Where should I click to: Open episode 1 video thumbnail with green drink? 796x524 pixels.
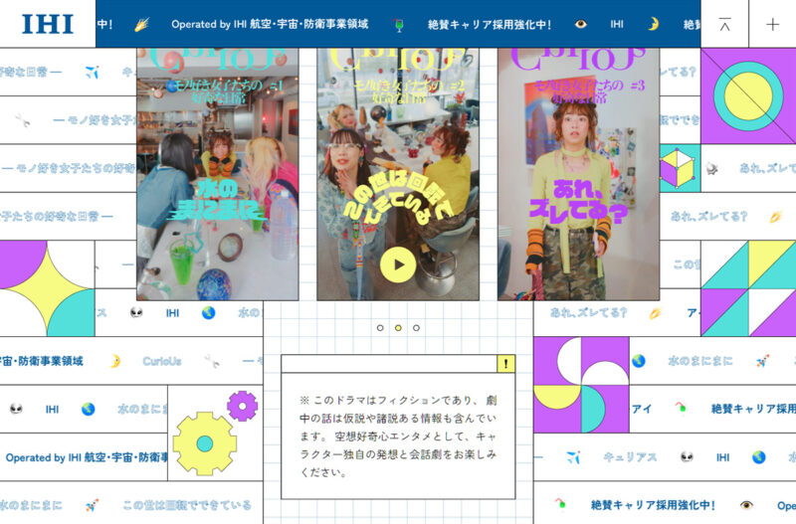click(x=217, y=174)
